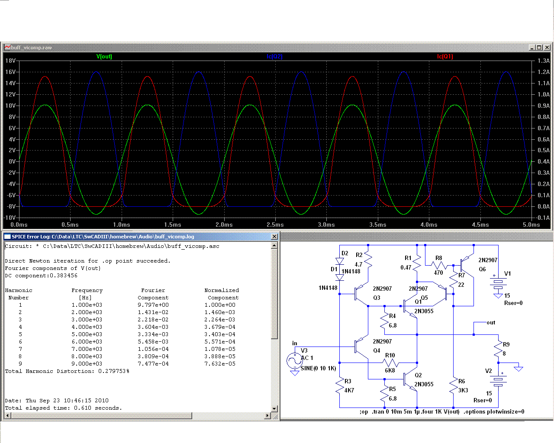Select the D2 diode symbol
This screenshot has width=554, height=443.
pyautogui.click(x=340, y=261)
